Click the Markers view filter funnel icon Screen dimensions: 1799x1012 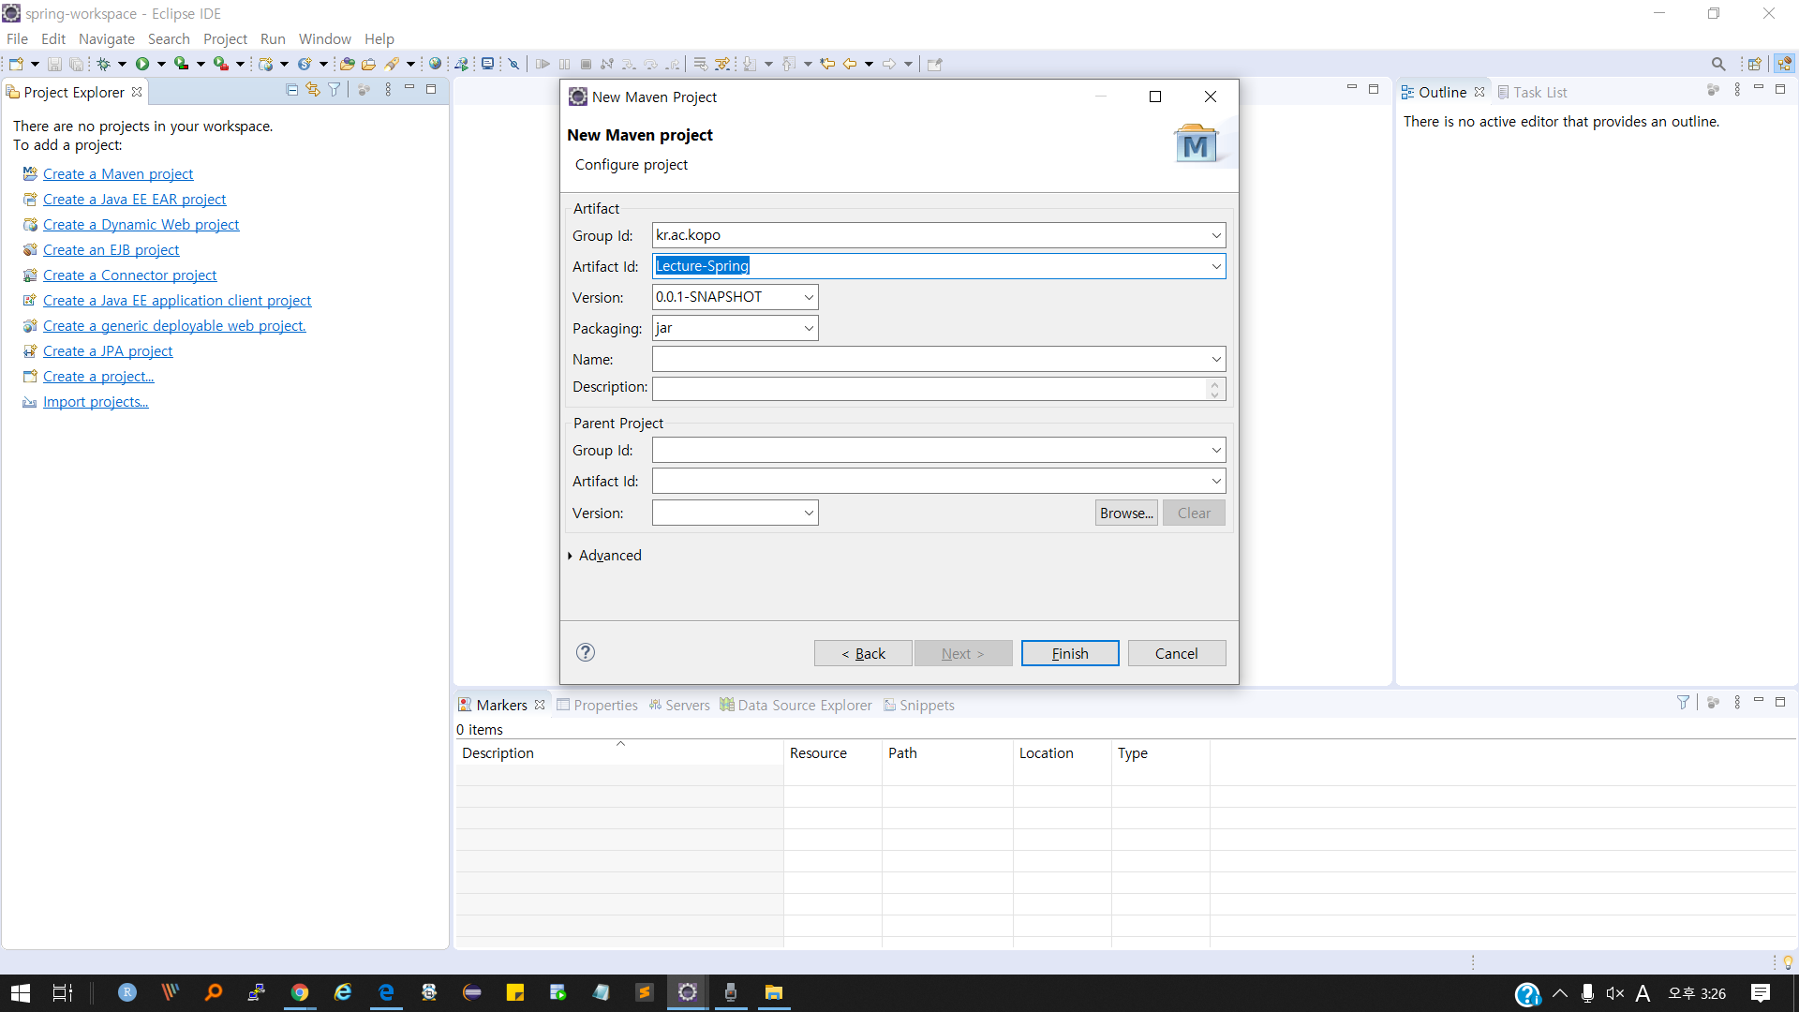pos(1683,702)
